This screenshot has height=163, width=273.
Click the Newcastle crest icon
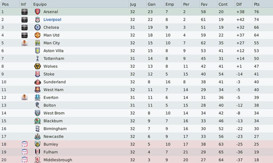(x=37, y=136)
